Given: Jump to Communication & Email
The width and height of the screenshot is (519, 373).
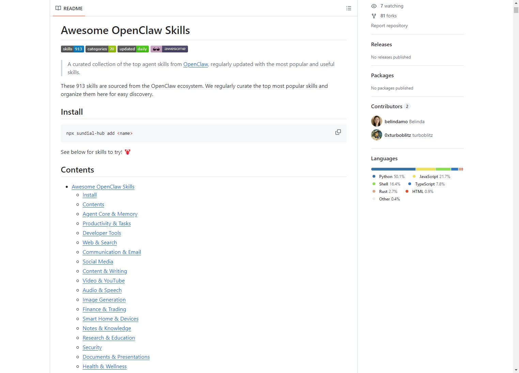Looking at the screenshot, I should coord(112,252).
